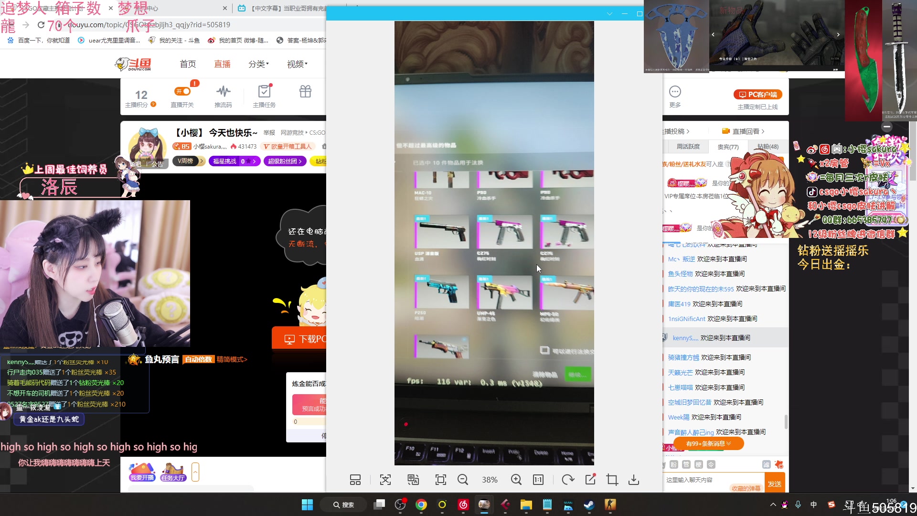Open OBS Studio from the taskbar
The image size is (917, 516).
tap(400, 505)
